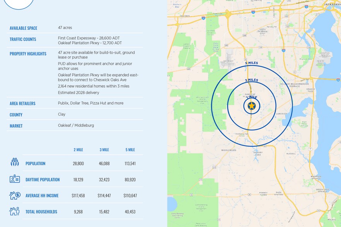Click the RUSSELL label on the map

[291, 154]
